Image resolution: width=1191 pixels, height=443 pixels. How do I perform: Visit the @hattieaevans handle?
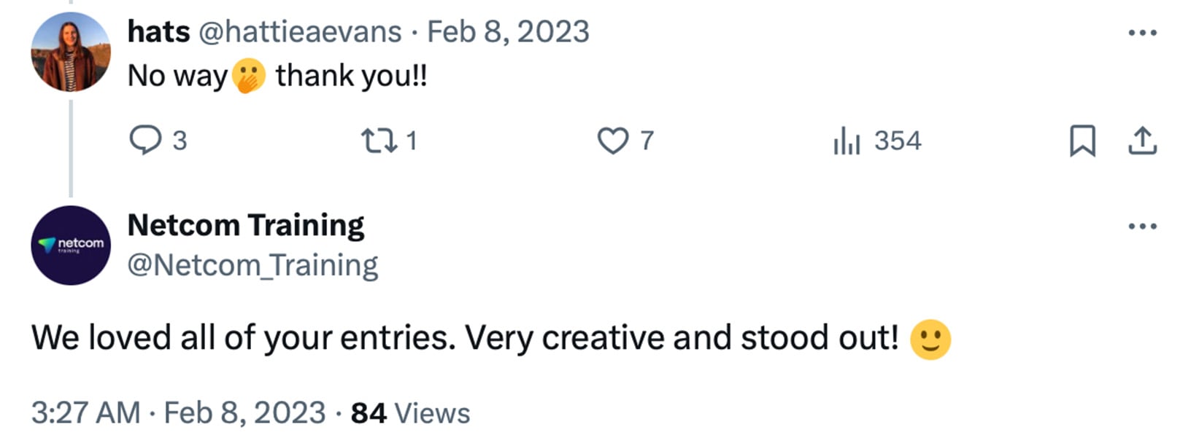[300, 32]
